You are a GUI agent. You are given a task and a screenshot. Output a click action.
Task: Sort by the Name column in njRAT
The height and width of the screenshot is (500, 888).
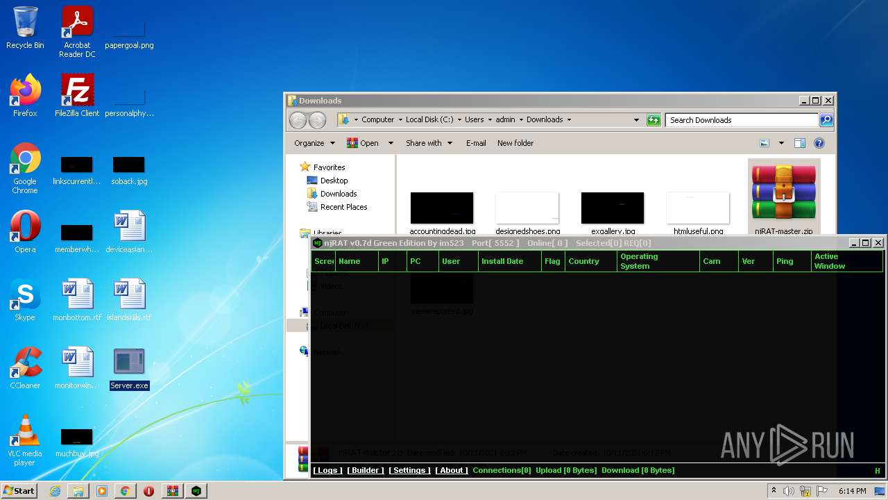click(x=357, y=261)
